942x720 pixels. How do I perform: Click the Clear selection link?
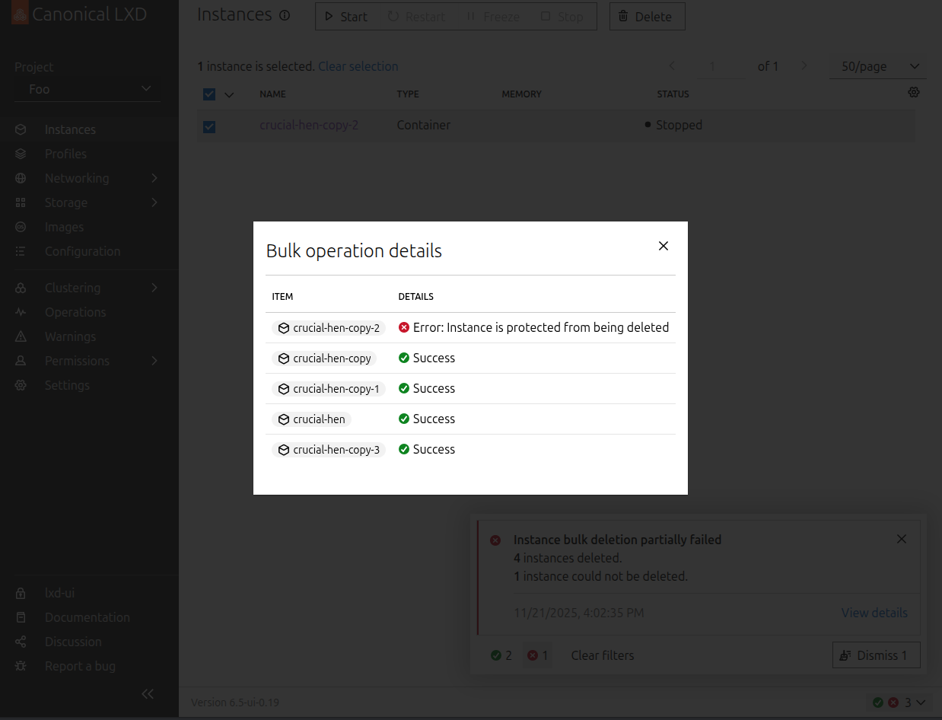point(358,67)
